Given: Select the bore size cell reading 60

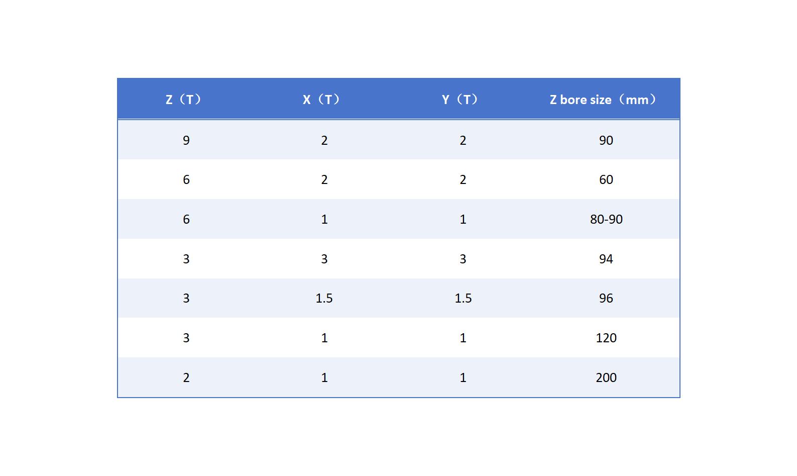Looking at the screenshot, I should (x=606, y=179).
